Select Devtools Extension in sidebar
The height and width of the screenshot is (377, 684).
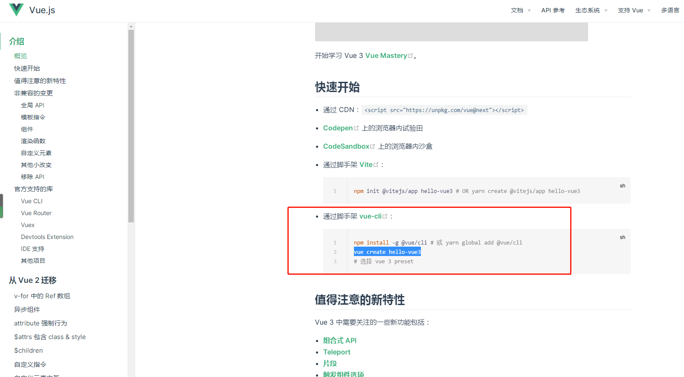coord(47,237)
